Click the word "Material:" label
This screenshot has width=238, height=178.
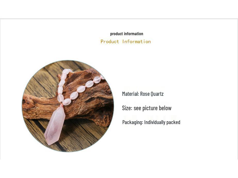tap(131, 94)
